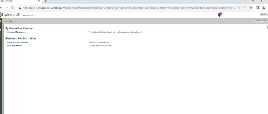Click the address bar URL field
The width and height of the screenshot is (268, 114).
(x=136, y=8)
